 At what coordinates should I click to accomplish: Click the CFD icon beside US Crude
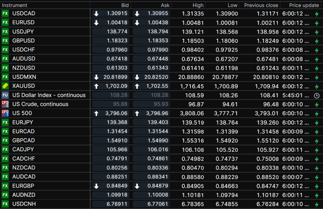coord(5,104)
